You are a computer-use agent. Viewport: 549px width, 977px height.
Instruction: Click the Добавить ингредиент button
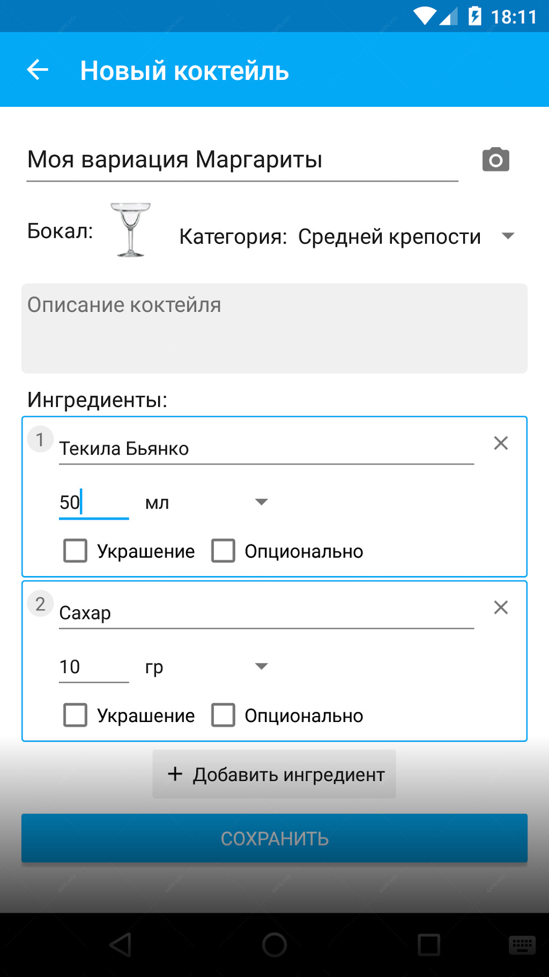274,774
